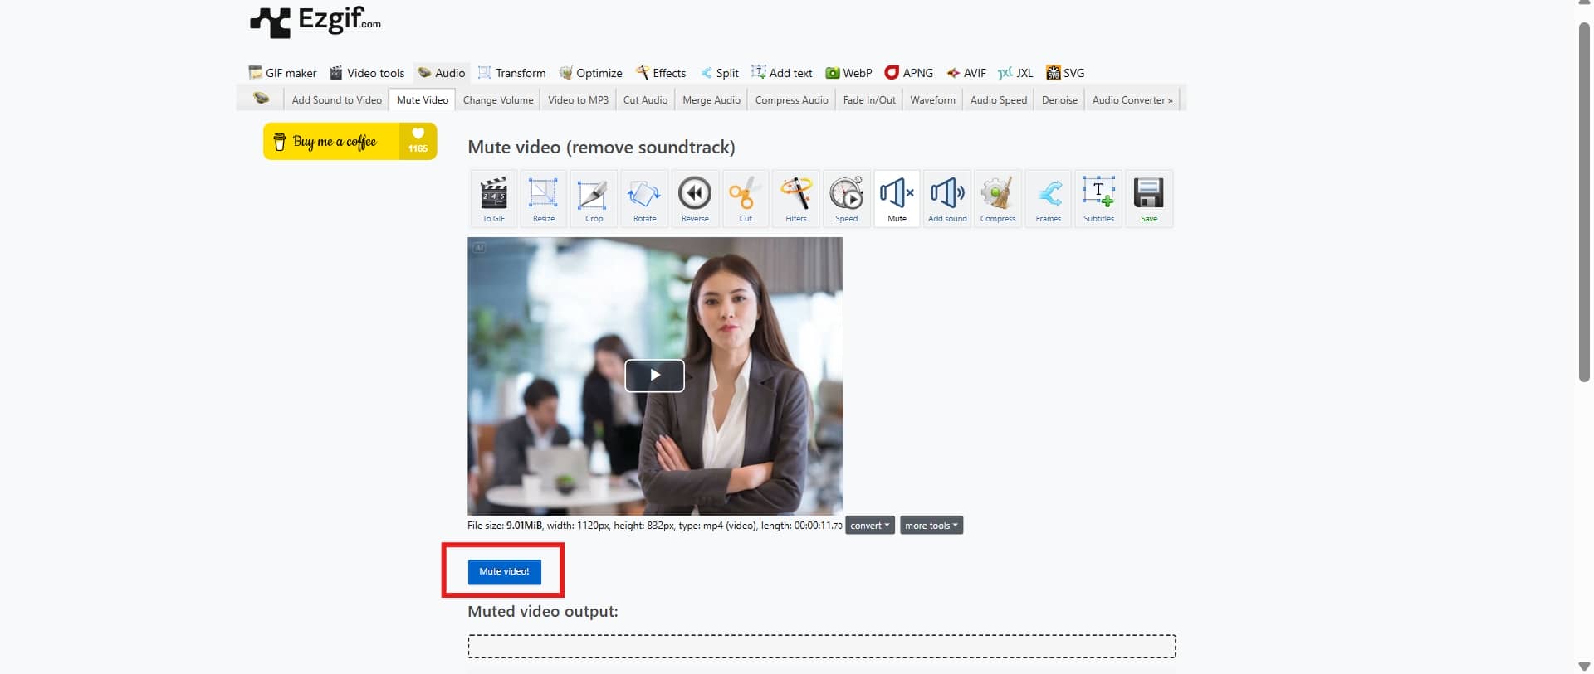Open the AVIF menu item
1594x674 pixels.
pos(966,73)
